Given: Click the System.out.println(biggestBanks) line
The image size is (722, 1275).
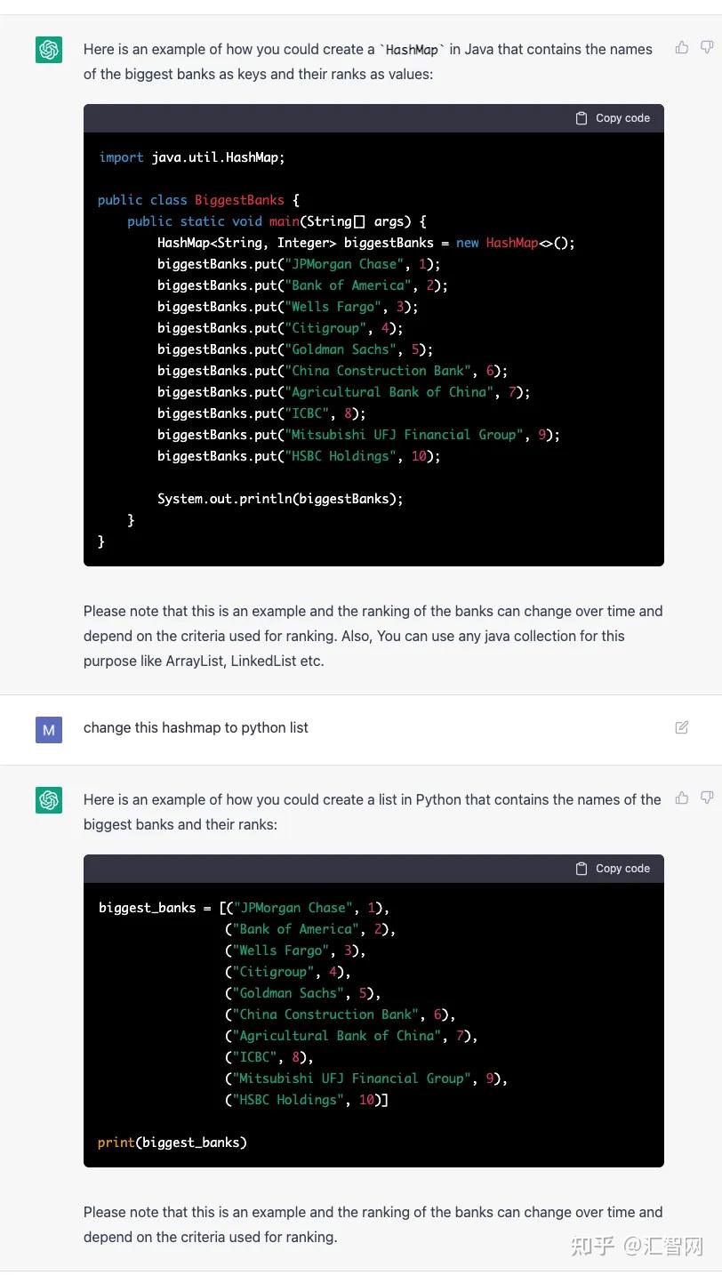Looking at the screenshot, I should (x=280, y=499).
